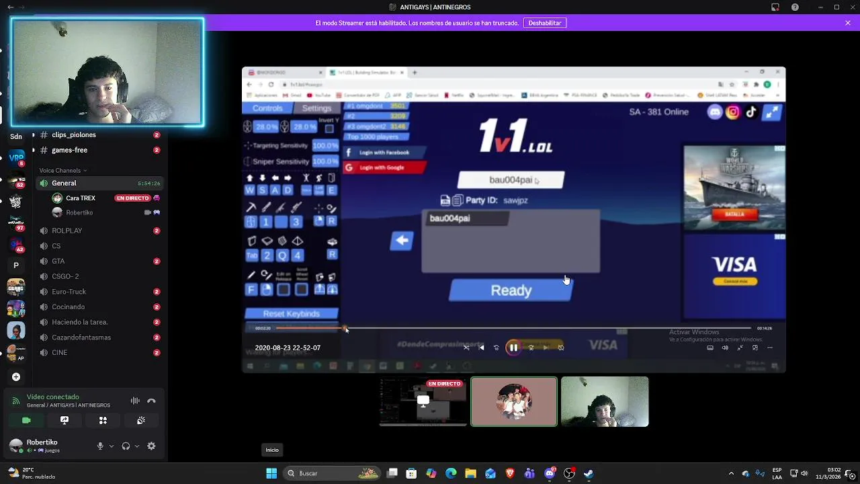860x484 pixels.
Task: Mute the microphone
Action: 100,446
